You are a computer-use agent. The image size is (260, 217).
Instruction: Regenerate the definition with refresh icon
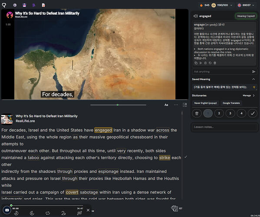coord(210,63)
